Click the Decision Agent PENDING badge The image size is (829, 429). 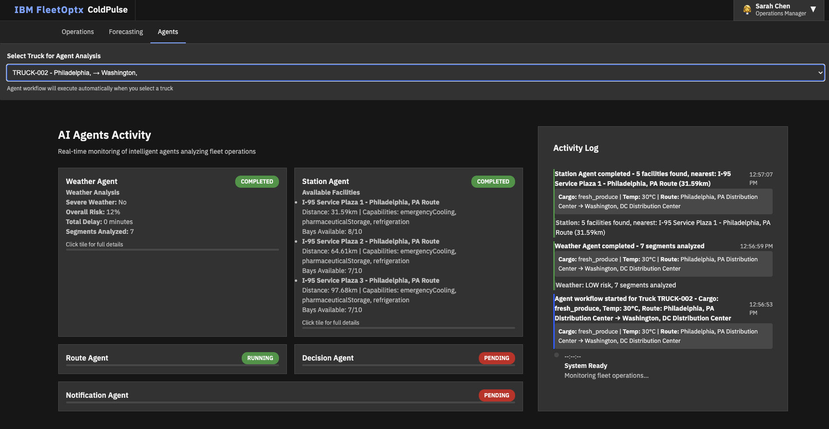pos(496,358)
